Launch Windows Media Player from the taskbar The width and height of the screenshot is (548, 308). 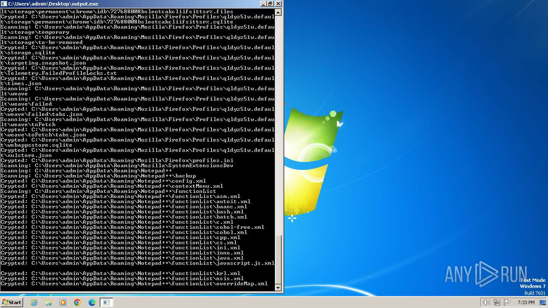pos(63,302)
